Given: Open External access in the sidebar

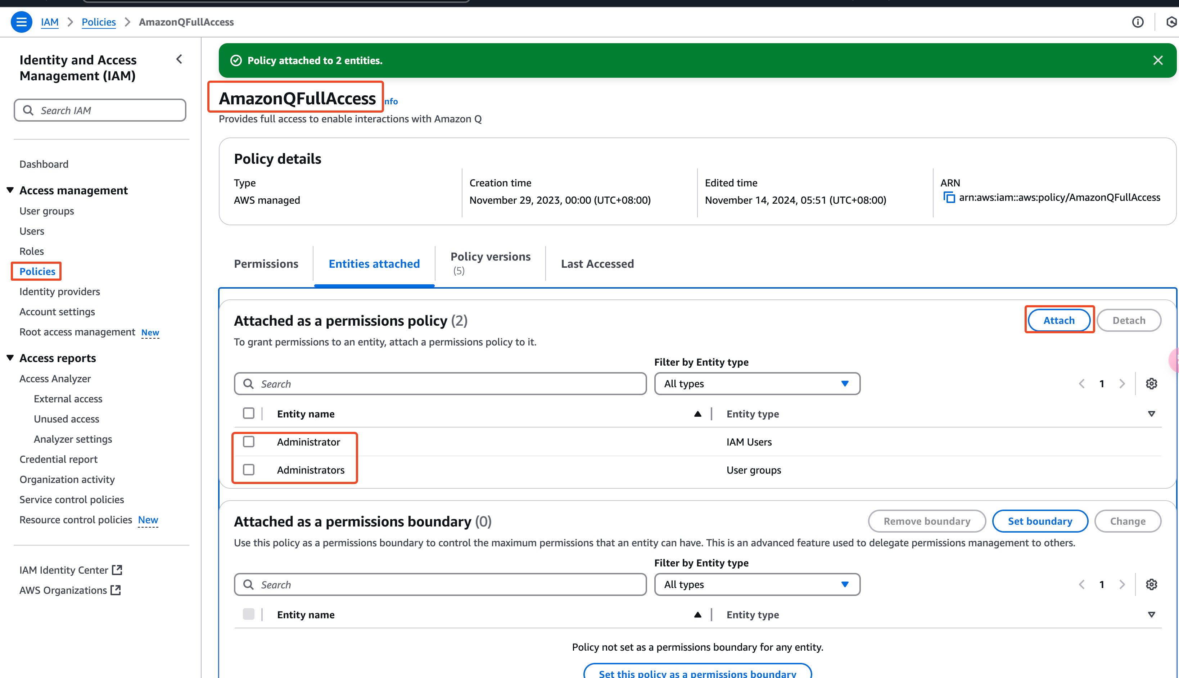Looking at the screenshot, I should click(x=68, y=399).
